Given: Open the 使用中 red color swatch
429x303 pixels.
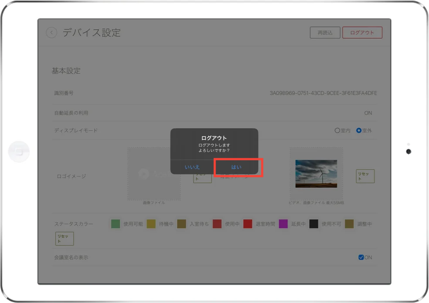Looking at the screenshot, I should (x=217, y=224).
